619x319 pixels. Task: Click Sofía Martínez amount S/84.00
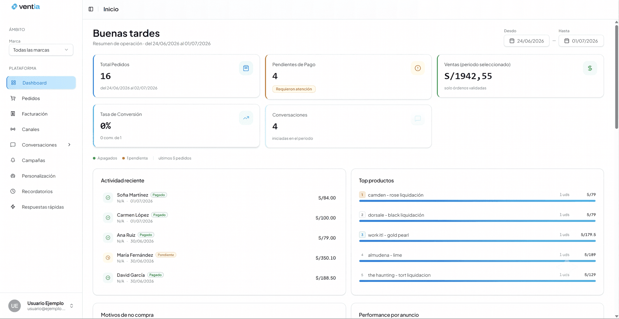click(327, 198)
